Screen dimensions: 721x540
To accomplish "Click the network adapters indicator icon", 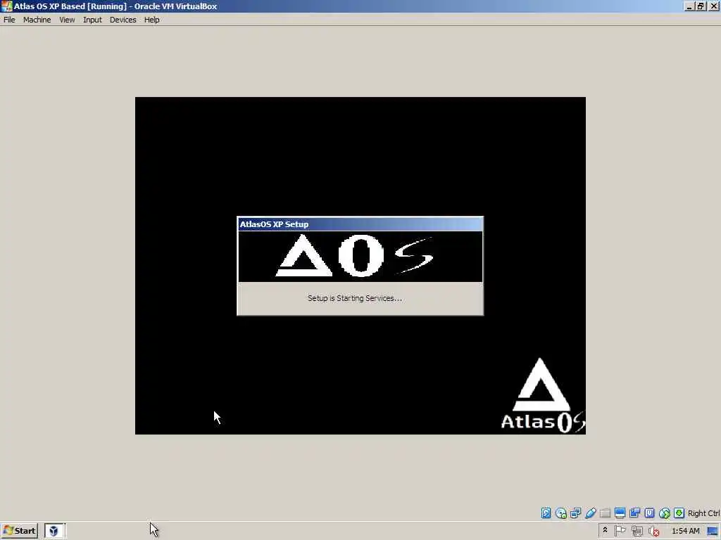I will 575,513.
